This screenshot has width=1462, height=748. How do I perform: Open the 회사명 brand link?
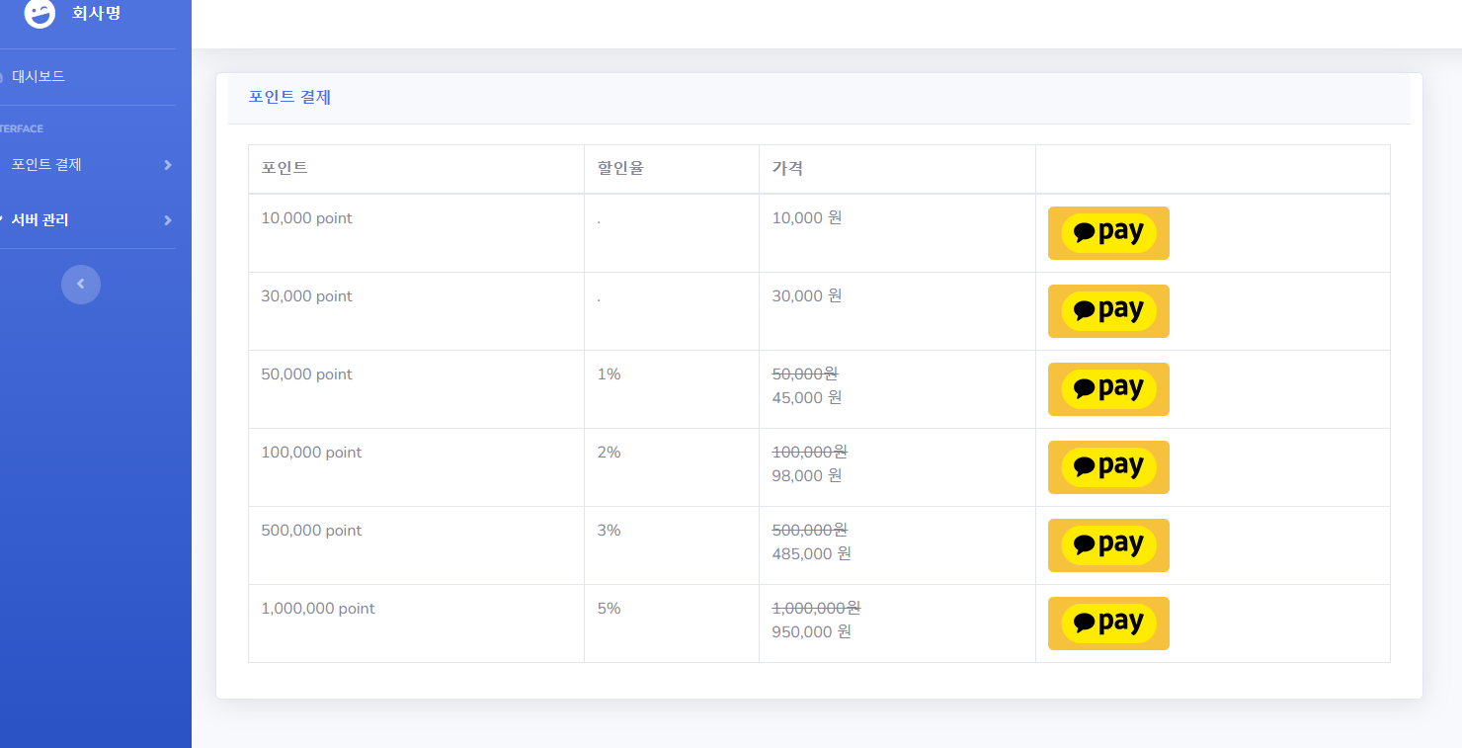point(96,14)
